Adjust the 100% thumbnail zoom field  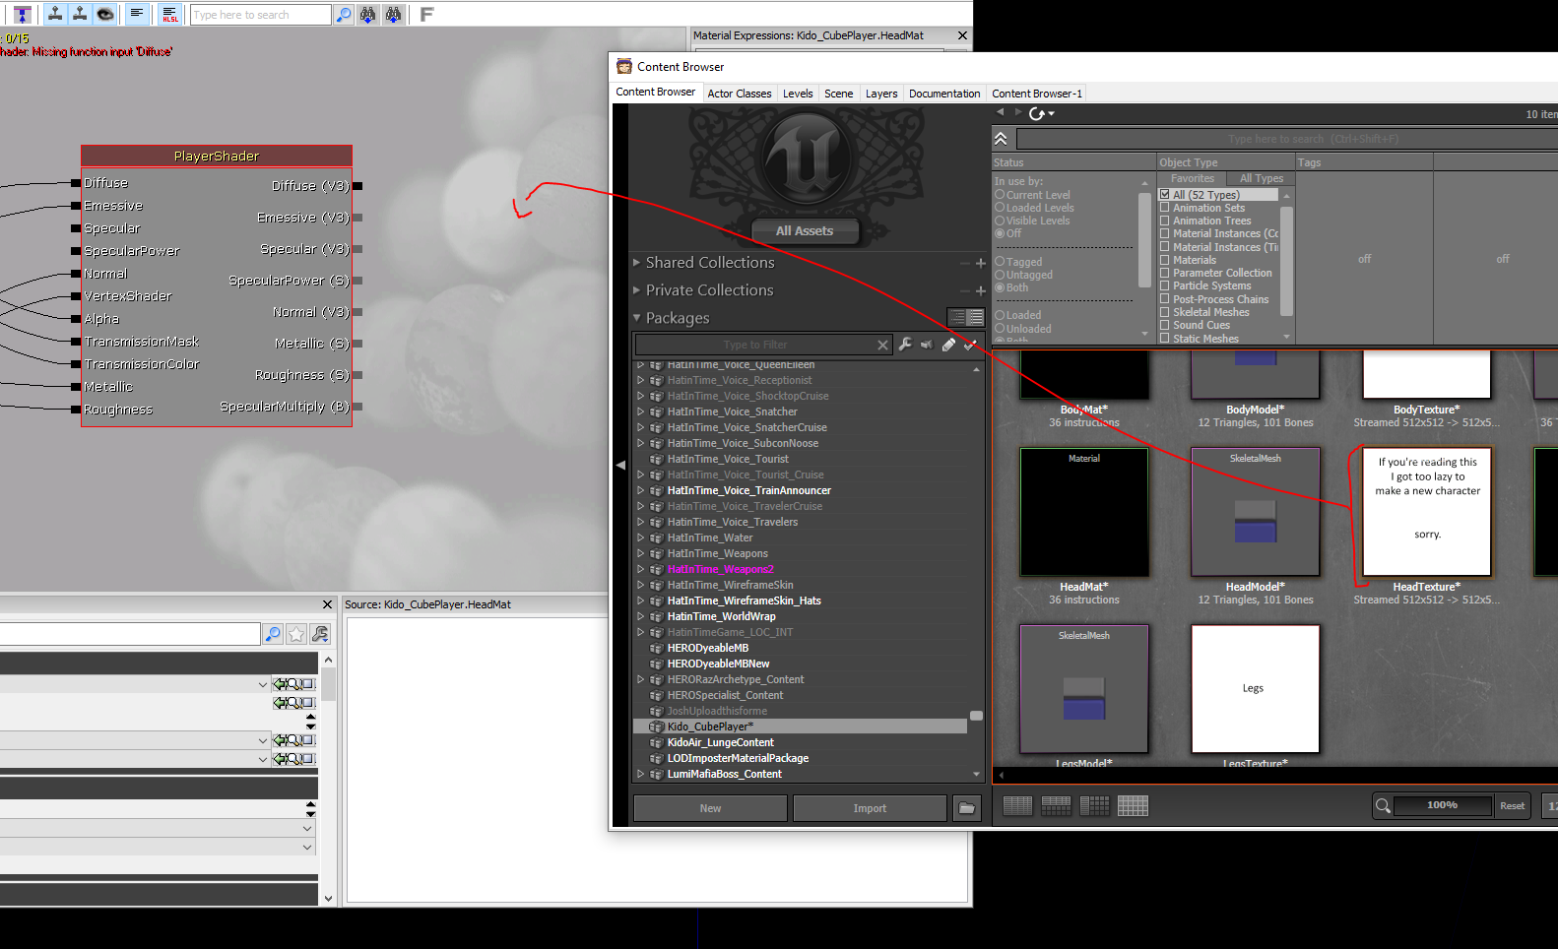tap(1442, 805)
